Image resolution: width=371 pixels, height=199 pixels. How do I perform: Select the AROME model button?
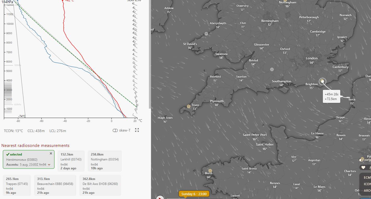(367, 190)
